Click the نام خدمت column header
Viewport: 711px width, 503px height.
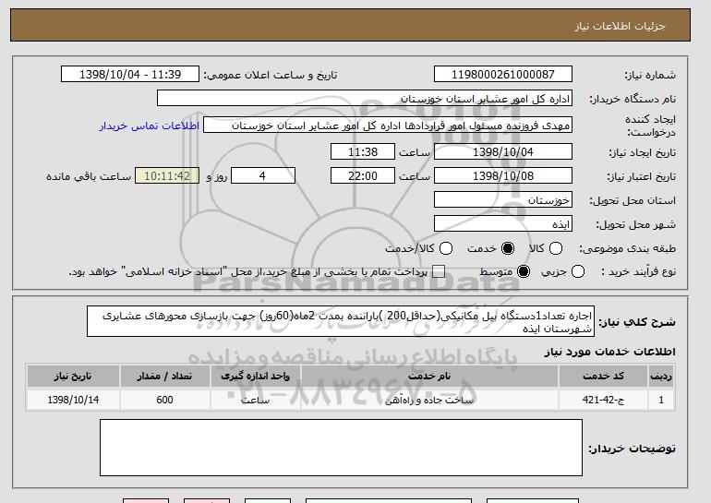pyautogui.click(x=429, y=377)
